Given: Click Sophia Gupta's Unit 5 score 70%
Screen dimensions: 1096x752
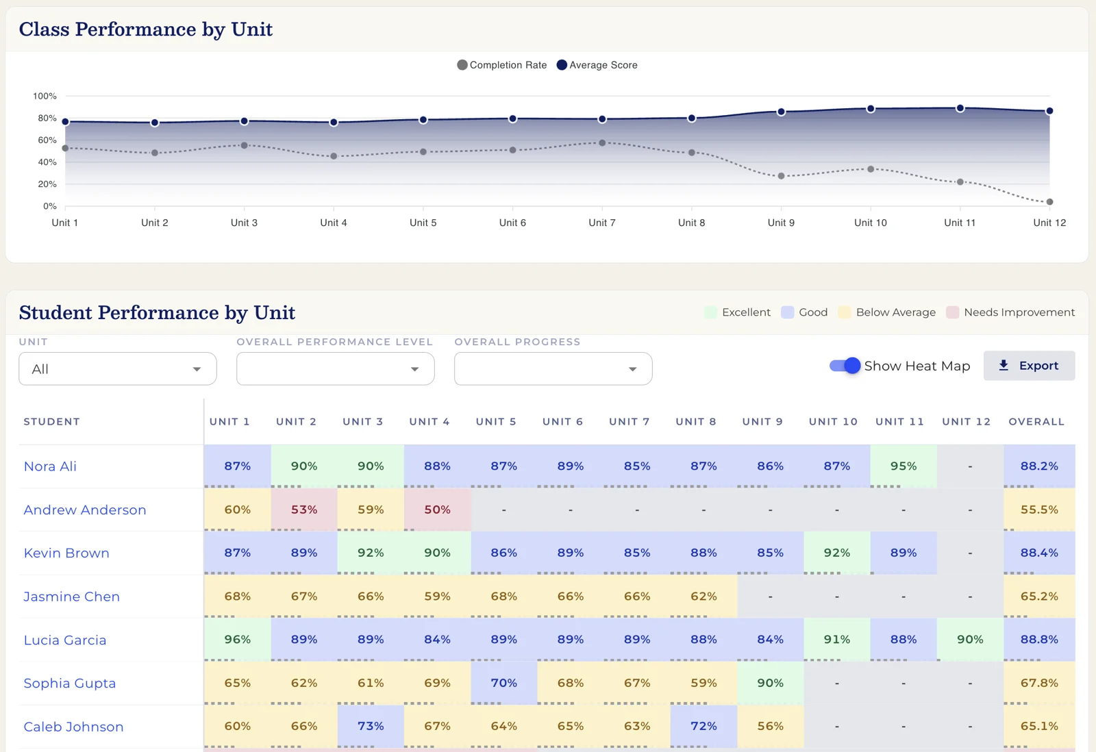Looking at the screenshot, I should tap(504, 684).
